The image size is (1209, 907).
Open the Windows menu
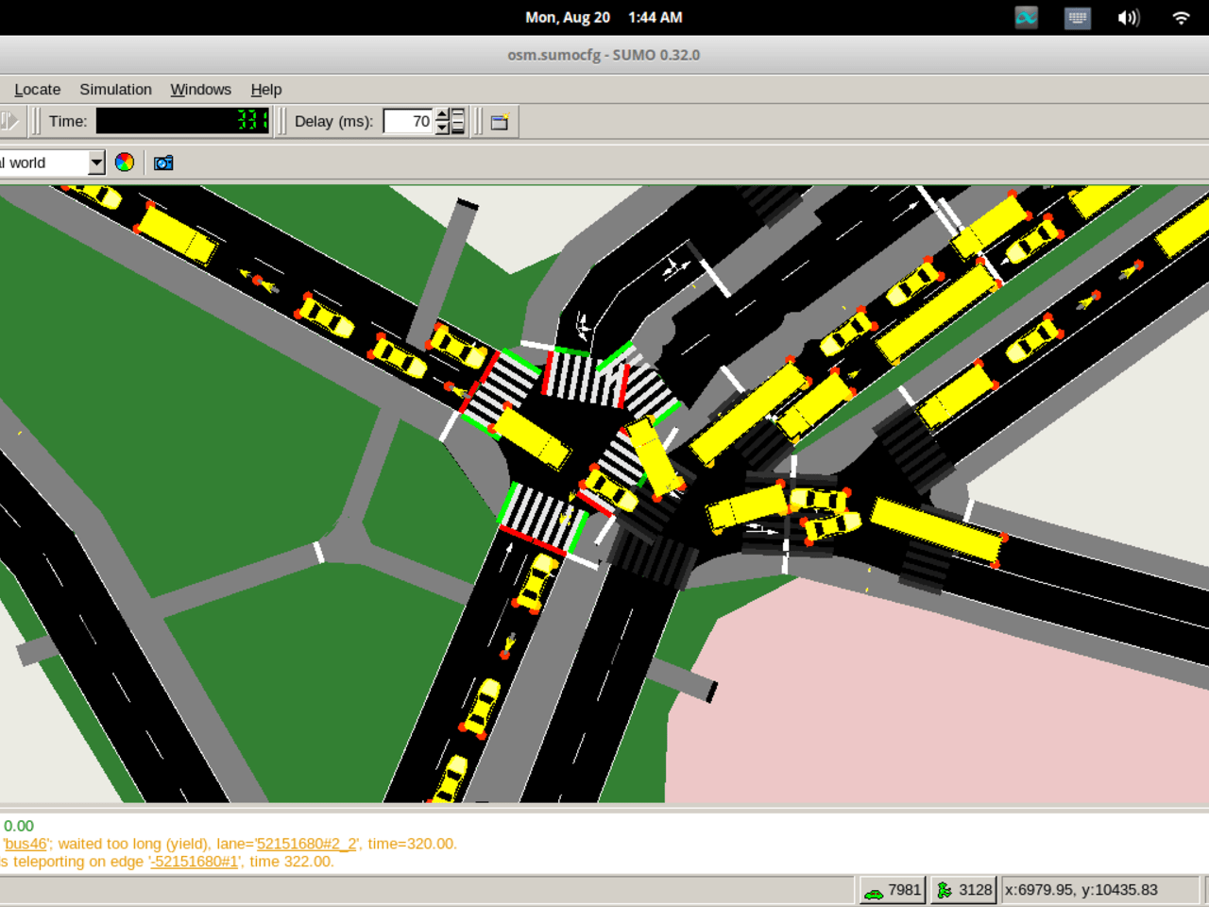pos(200,90)
